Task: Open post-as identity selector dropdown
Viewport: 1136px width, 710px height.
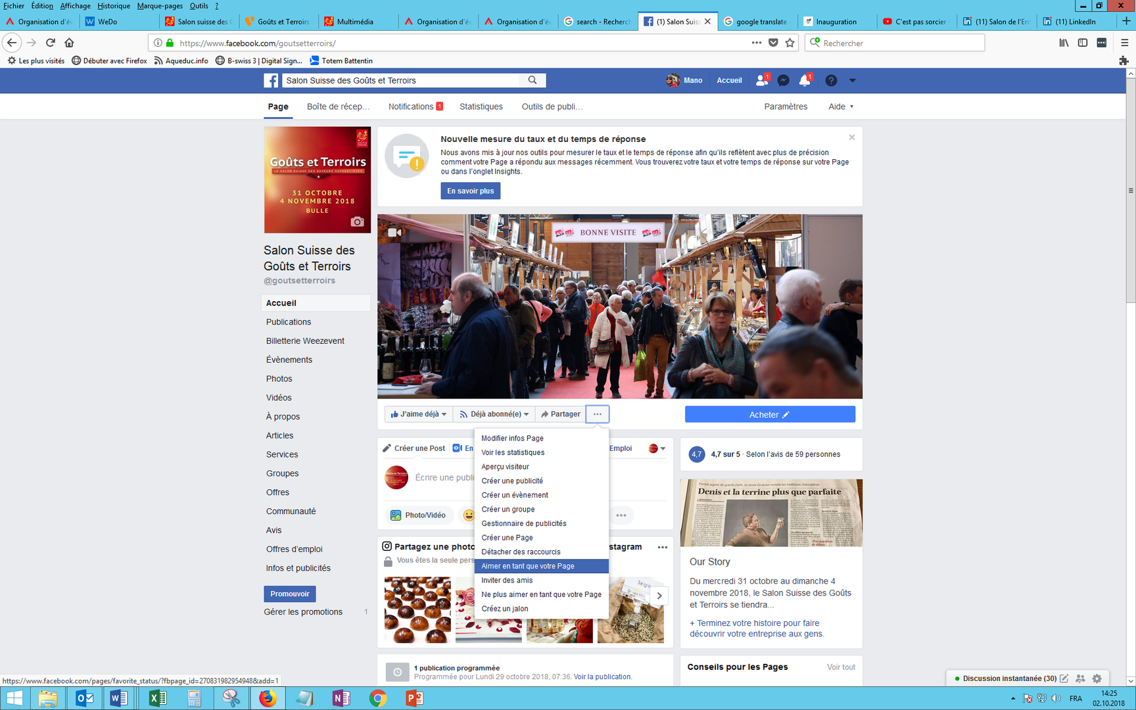Action: pos(657,448)
